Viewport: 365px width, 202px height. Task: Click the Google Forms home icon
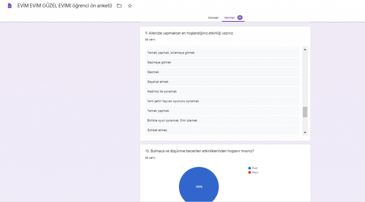pos(10,6)
